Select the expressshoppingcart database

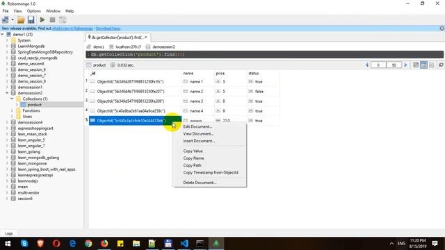35,128
